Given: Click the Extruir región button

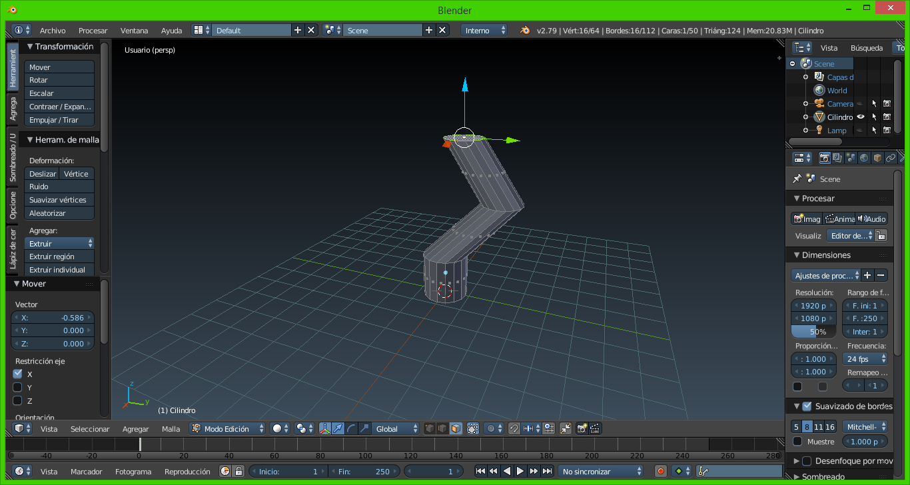Looking at the screenshot, I should (x=59, y=256).
